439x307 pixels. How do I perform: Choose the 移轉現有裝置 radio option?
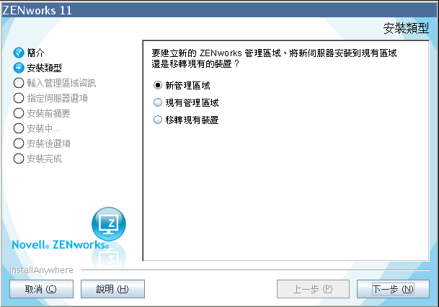(x=158, y=120)
